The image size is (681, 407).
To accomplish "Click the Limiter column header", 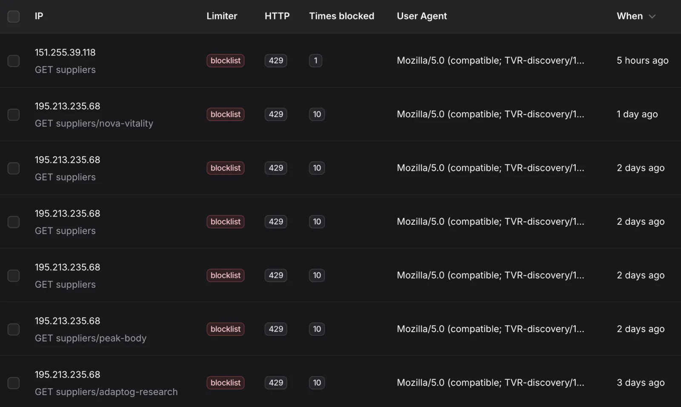I will coord(222,16).
